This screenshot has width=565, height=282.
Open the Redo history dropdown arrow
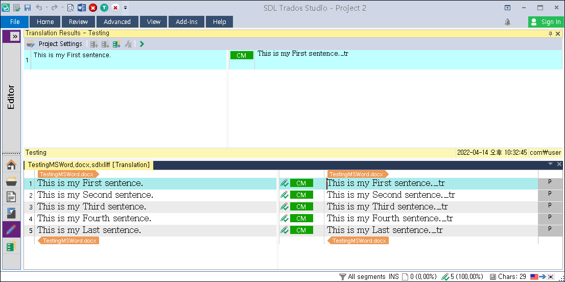coord(62,8)
